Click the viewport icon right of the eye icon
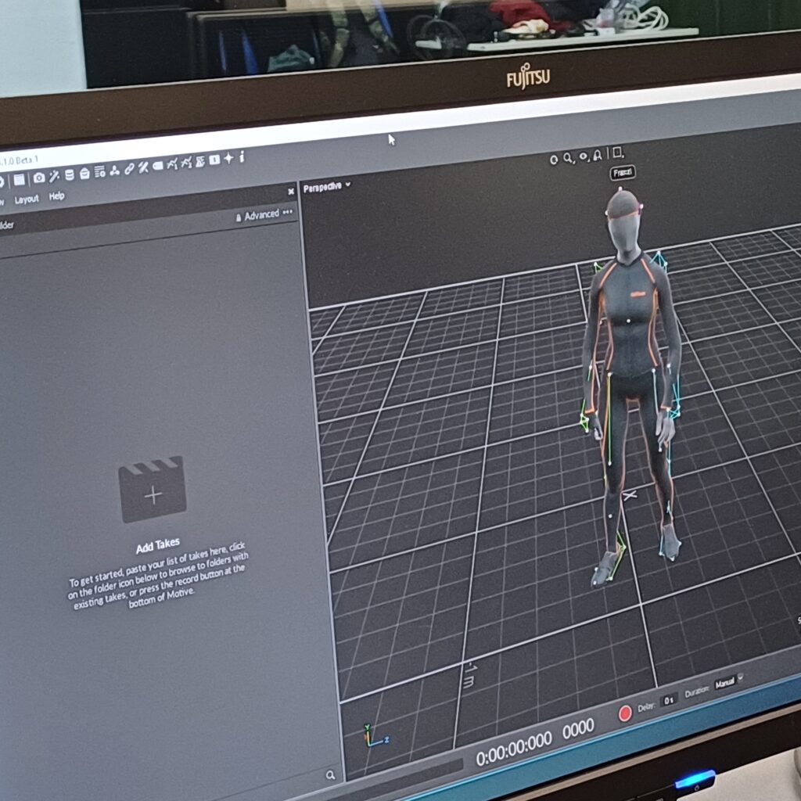The width and height of the screenshot is (801, 801). 597,156
